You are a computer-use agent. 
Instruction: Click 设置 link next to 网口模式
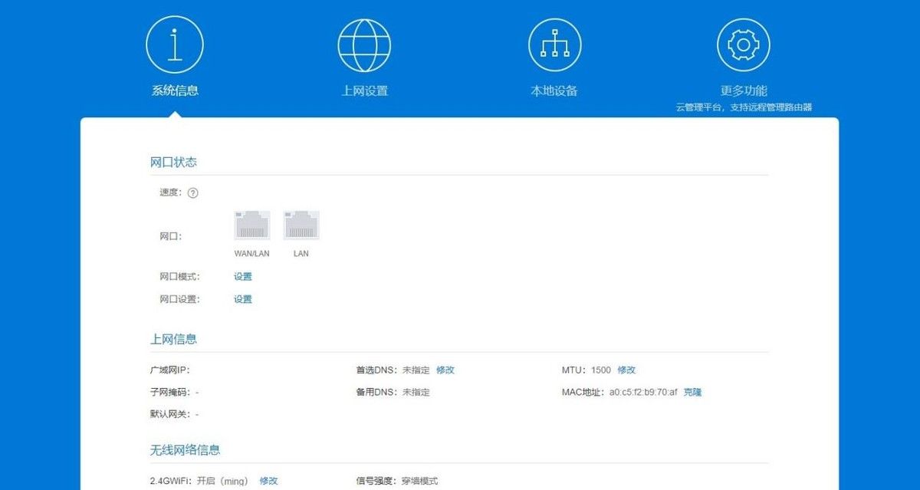point(243,277)
